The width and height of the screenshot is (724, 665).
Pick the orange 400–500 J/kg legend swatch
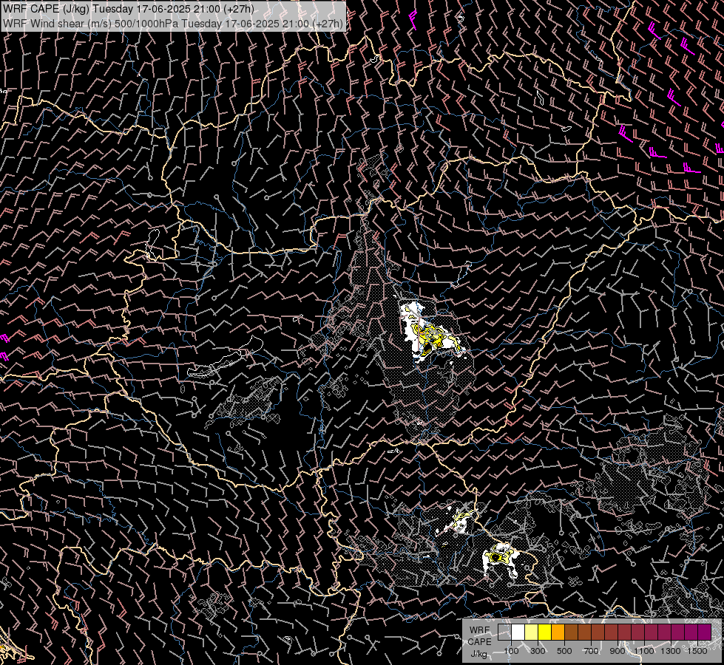click(x=558, y=632)
